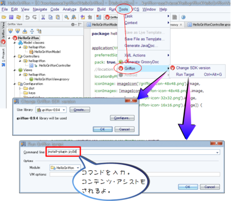The height and width of the screenshot is (201, 231).
Task: Choose Save File as Template entry
Action: pyautogui.click(x=144, y=39)
